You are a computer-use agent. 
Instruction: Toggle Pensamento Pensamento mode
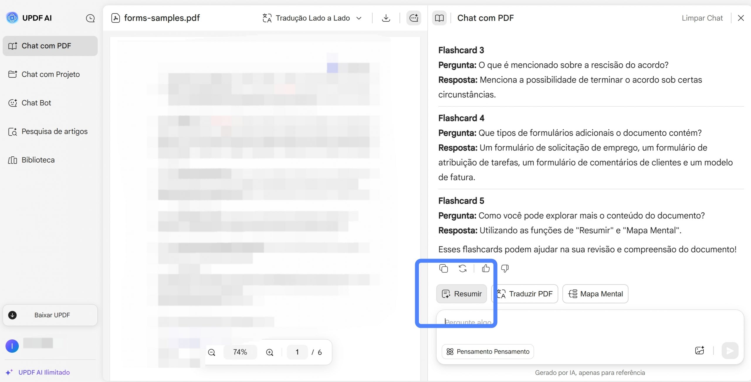tap(488, 351)
